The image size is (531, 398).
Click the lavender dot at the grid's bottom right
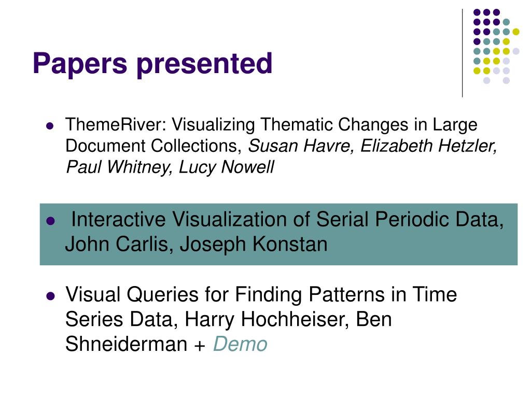coord(506,80)
